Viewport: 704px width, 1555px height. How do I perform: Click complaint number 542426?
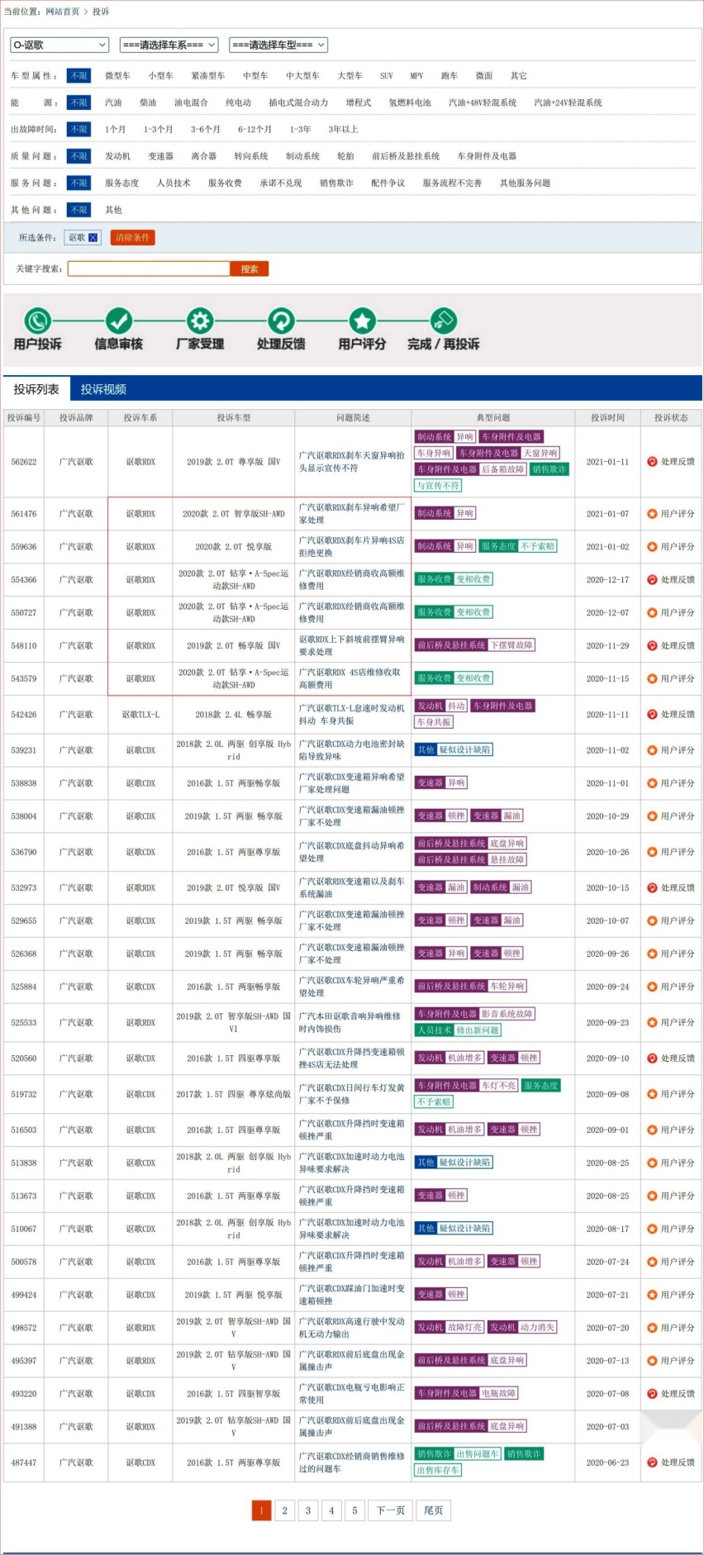pyautogui.click(x=24, y=715)
